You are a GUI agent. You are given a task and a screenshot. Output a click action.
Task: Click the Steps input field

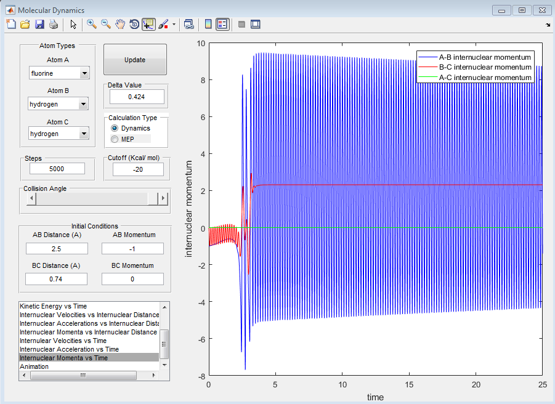57,169
